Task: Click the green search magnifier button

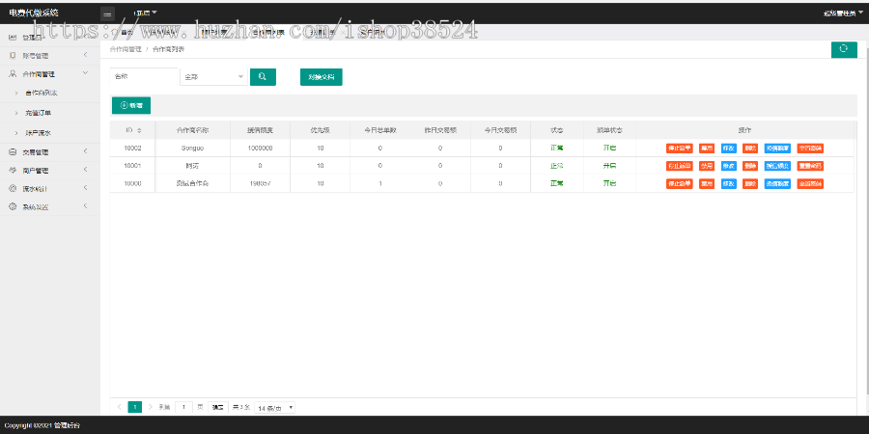Action: [263, 76]
